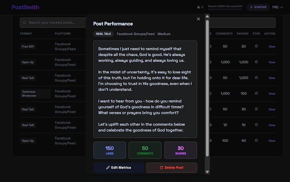
Task: View the Open Up post with 40 shares
Action: pos(272,141)
